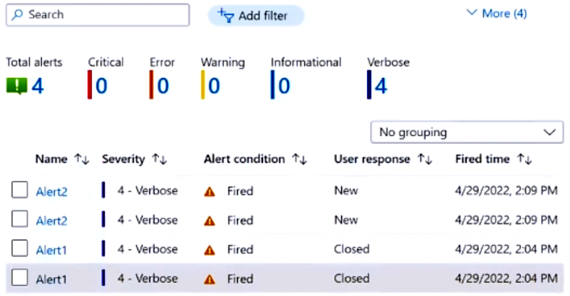Click warning triangle icon in last row
This screenshot has width=570, height=296.
[x=210, y=279]
